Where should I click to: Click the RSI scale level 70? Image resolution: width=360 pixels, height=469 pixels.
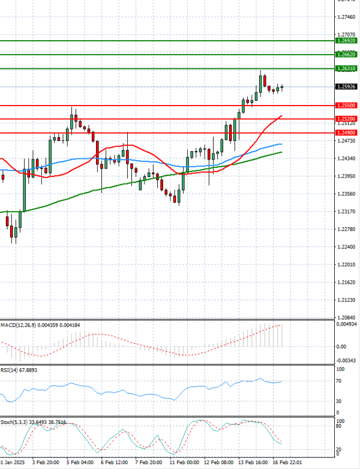pyautogui.click(x=339, y=381)
